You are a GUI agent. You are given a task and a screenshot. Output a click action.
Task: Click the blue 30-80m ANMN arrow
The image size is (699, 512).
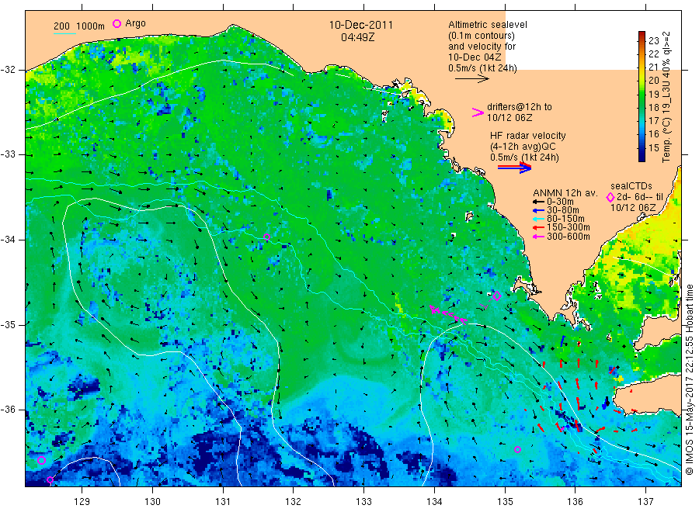tap(538, 210)
